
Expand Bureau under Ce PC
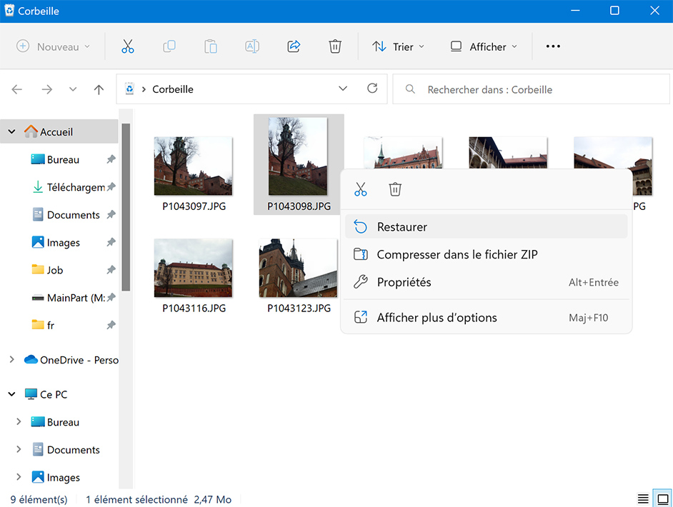[19, 421]
